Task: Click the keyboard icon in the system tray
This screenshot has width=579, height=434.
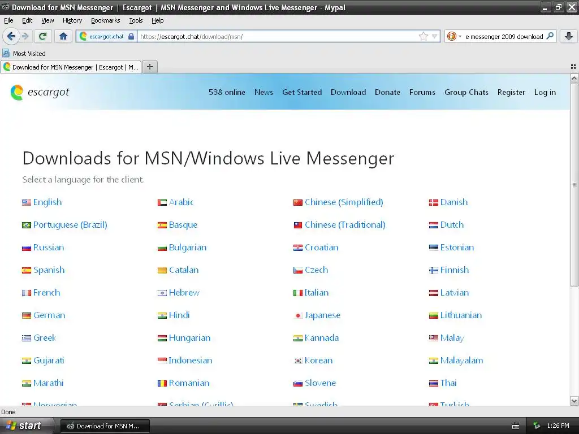Action: pos(516,426)
